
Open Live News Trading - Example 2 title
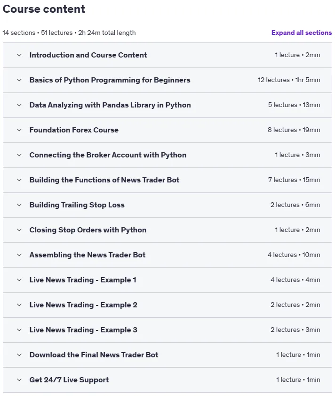[x=83, y=305]
